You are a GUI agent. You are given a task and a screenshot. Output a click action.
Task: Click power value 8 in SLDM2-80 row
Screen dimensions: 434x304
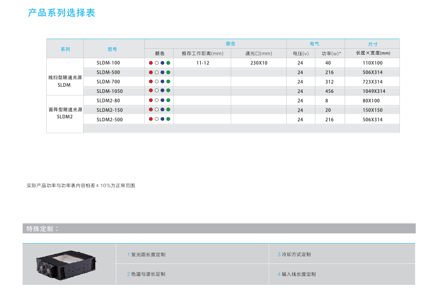(x=327, y=101)
